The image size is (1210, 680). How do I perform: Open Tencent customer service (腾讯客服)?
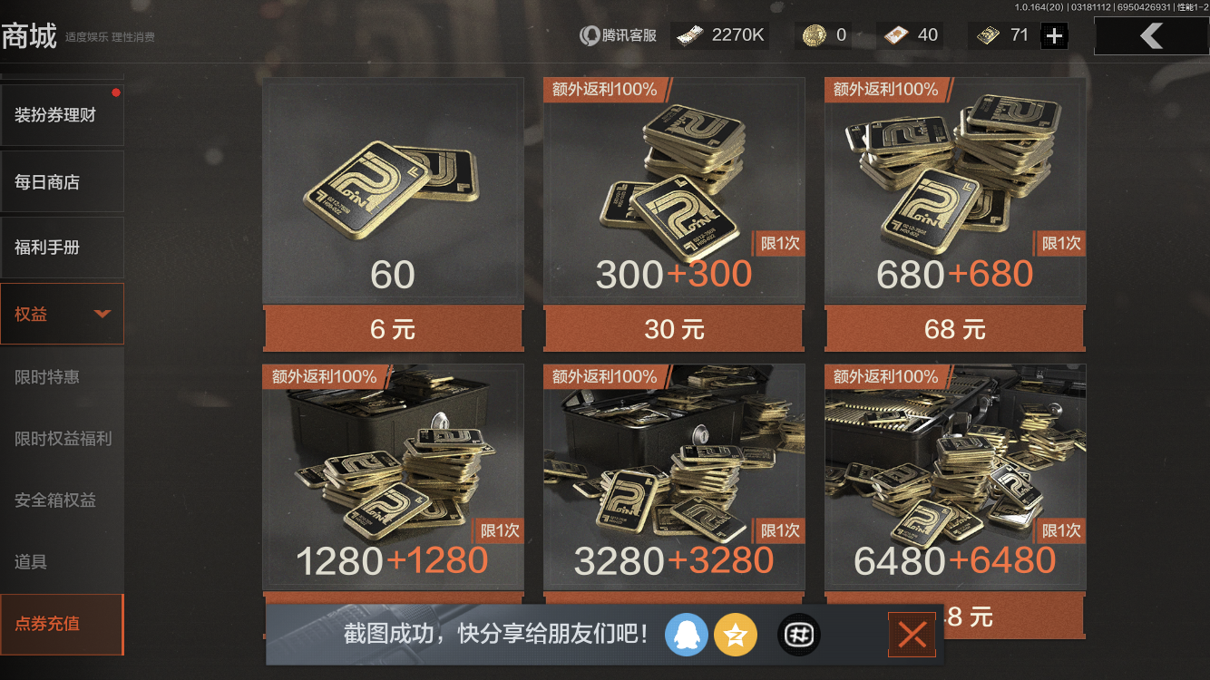click(x=618, y=35)
